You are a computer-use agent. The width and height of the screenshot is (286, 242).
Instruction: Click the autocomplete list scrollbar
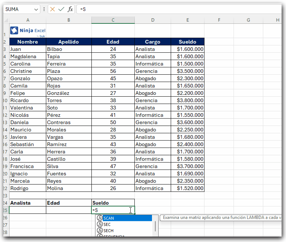pyautogui.click(x=155, y=226)
